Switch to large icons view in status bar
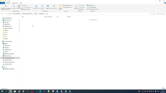 pos(165,88)
